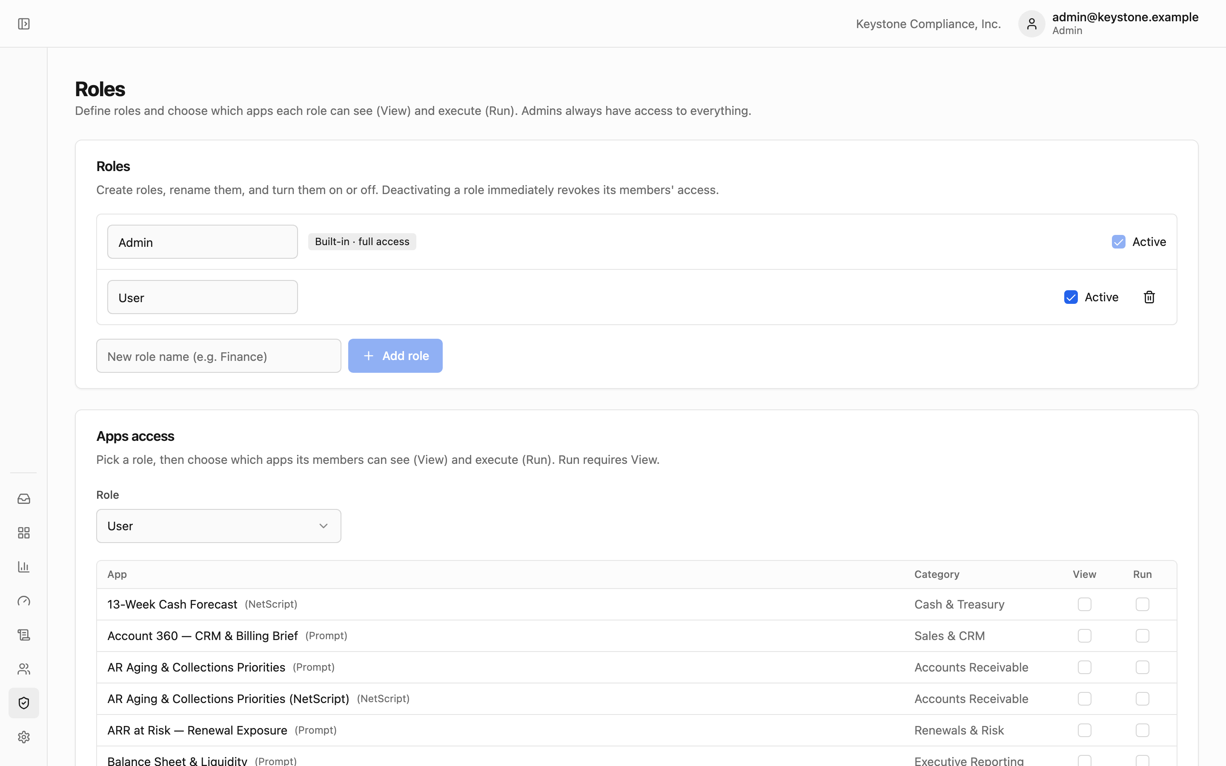Click the Built-in · full access badge
The width and height of the screenshot is (1226, 766).
pyautogui.click(x=362, y=242)
